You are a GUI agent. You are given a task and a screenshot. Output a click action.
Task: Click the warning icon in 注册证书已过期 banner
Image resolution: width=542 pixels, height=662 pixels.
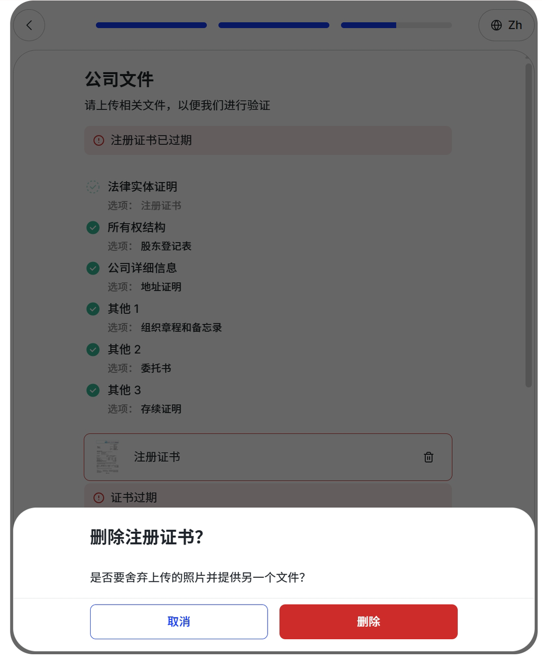[98, 141]
